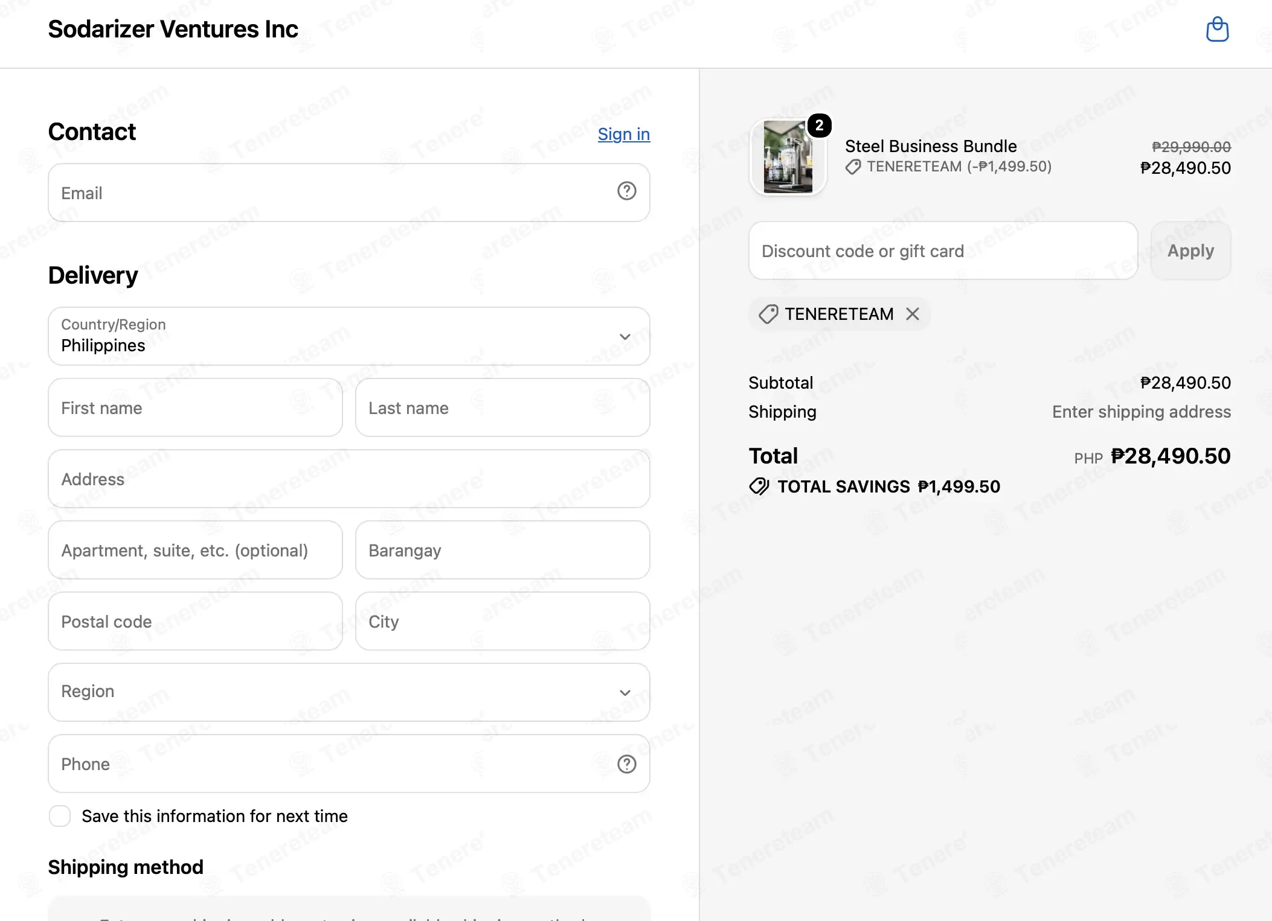This screenshot has width=1272, height=921.
Task: Click the Enter shipping address text
Action: coord(1142,412)
